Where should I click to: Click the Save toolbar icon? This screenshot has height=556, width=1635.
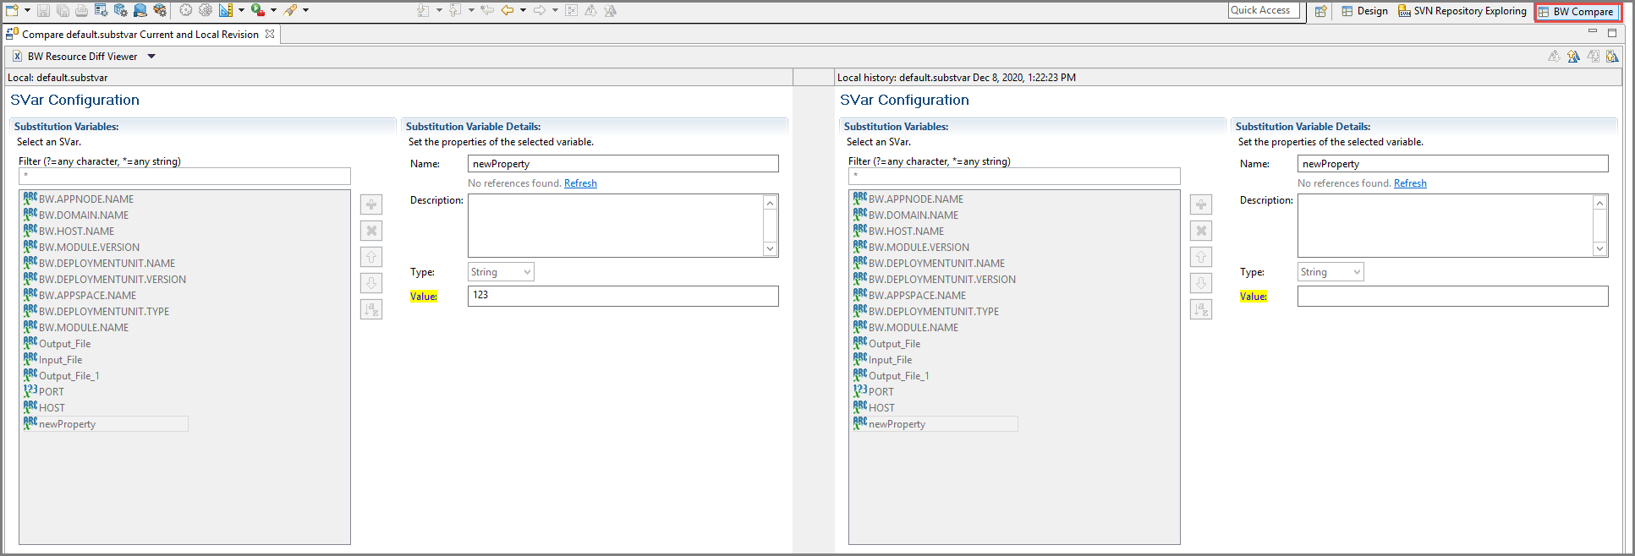pyautogui.click(x=43, y=10)
